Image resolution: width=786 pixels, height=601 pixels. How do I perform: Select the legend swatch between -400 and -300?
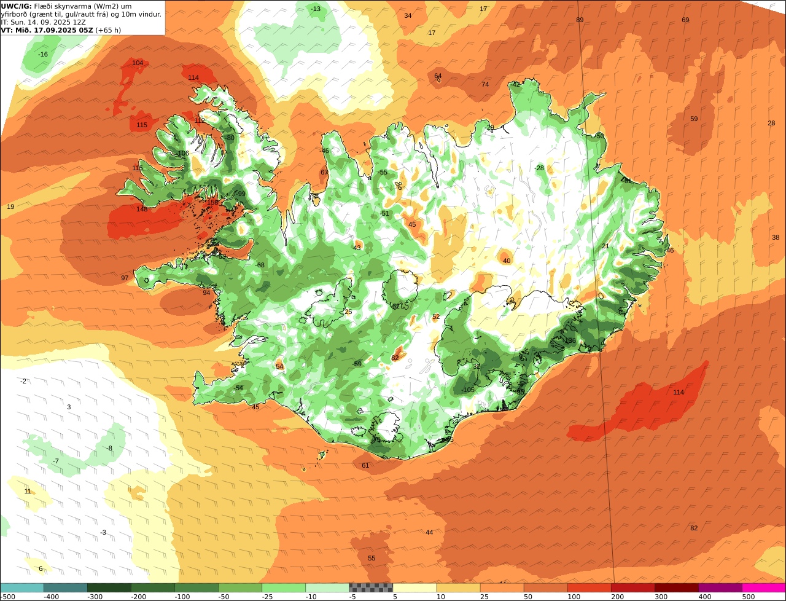tap(66, 587)
